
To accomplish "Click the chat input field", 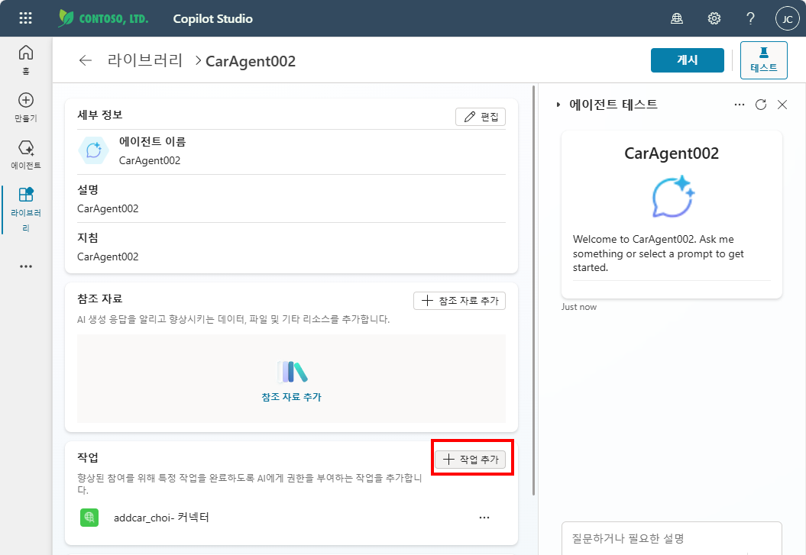I will tap(672, 538).
